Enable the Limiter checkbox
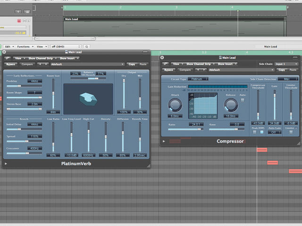Image resolution: width=302 pixels, height=226 pixels. [x=291, y=132]
